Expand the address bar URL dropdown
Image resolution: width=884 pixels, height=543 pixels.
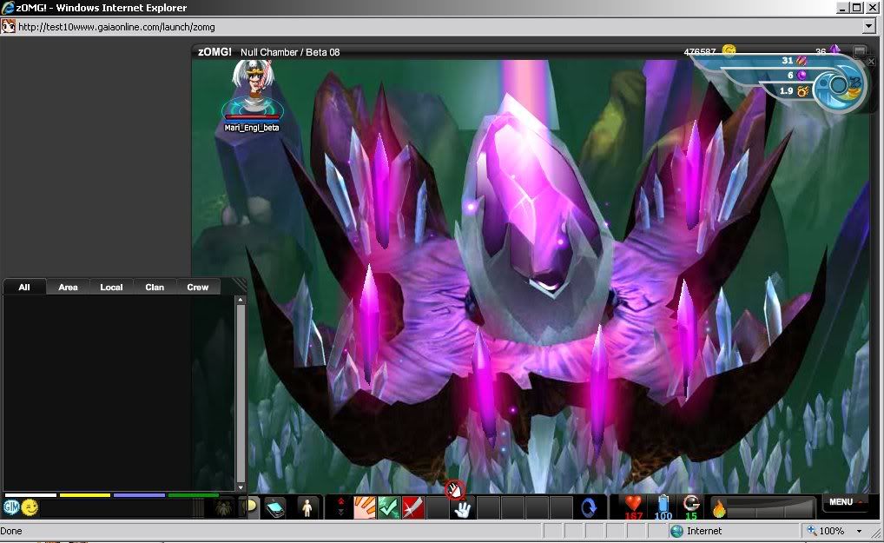[868, 27]
